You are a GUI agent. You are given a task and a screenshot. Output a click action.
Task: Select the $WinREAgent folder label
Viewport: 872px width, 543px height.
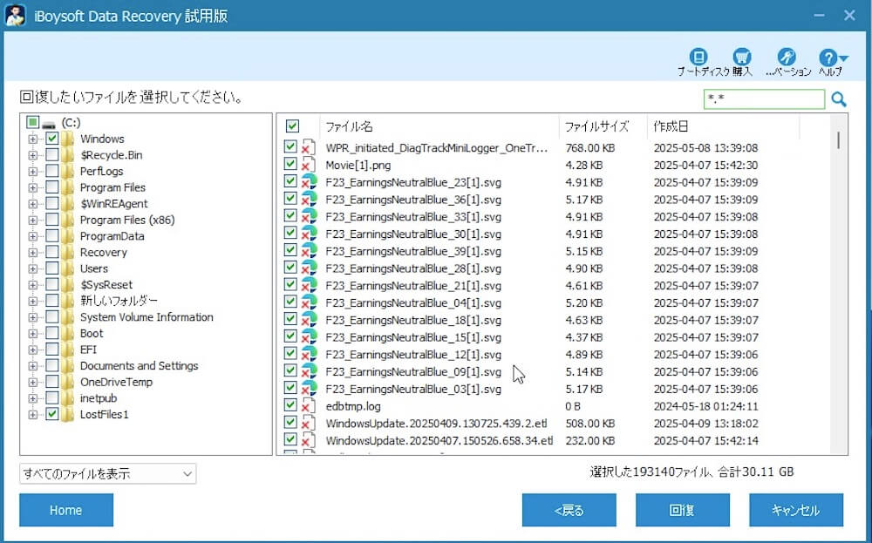tap(114, 203)
